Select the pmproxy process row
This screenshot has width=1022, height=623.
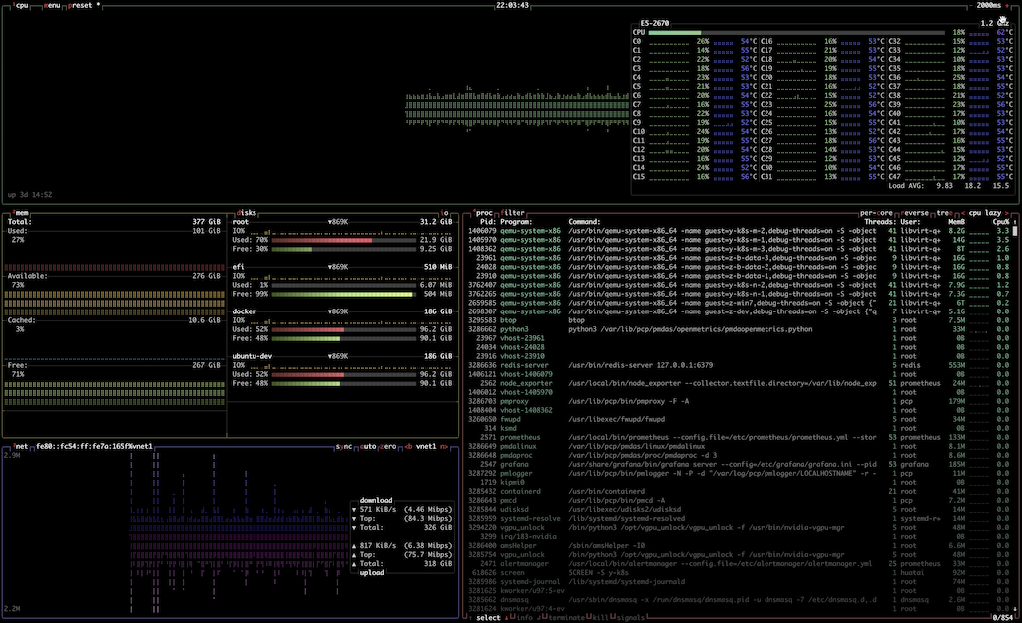pos(740,402)
